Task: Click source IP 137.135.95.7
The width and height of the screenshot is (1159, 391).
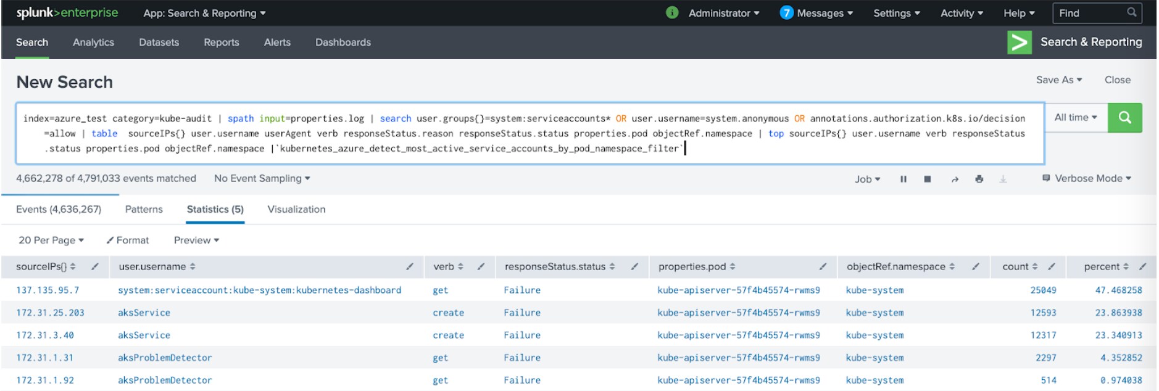Action: (x=48, y=290)
